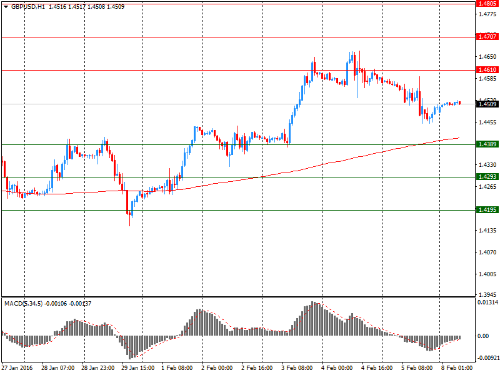Select the 1.4805 resistance level label
Viewport: 500px width, 375px height.
tap(487, 4)
